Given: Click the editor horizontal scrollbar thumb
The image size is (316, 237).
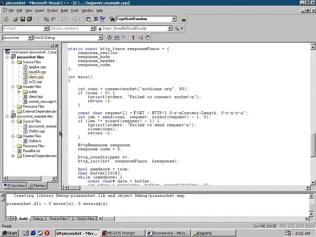Looking at the screenshot, I should point(75,187).
